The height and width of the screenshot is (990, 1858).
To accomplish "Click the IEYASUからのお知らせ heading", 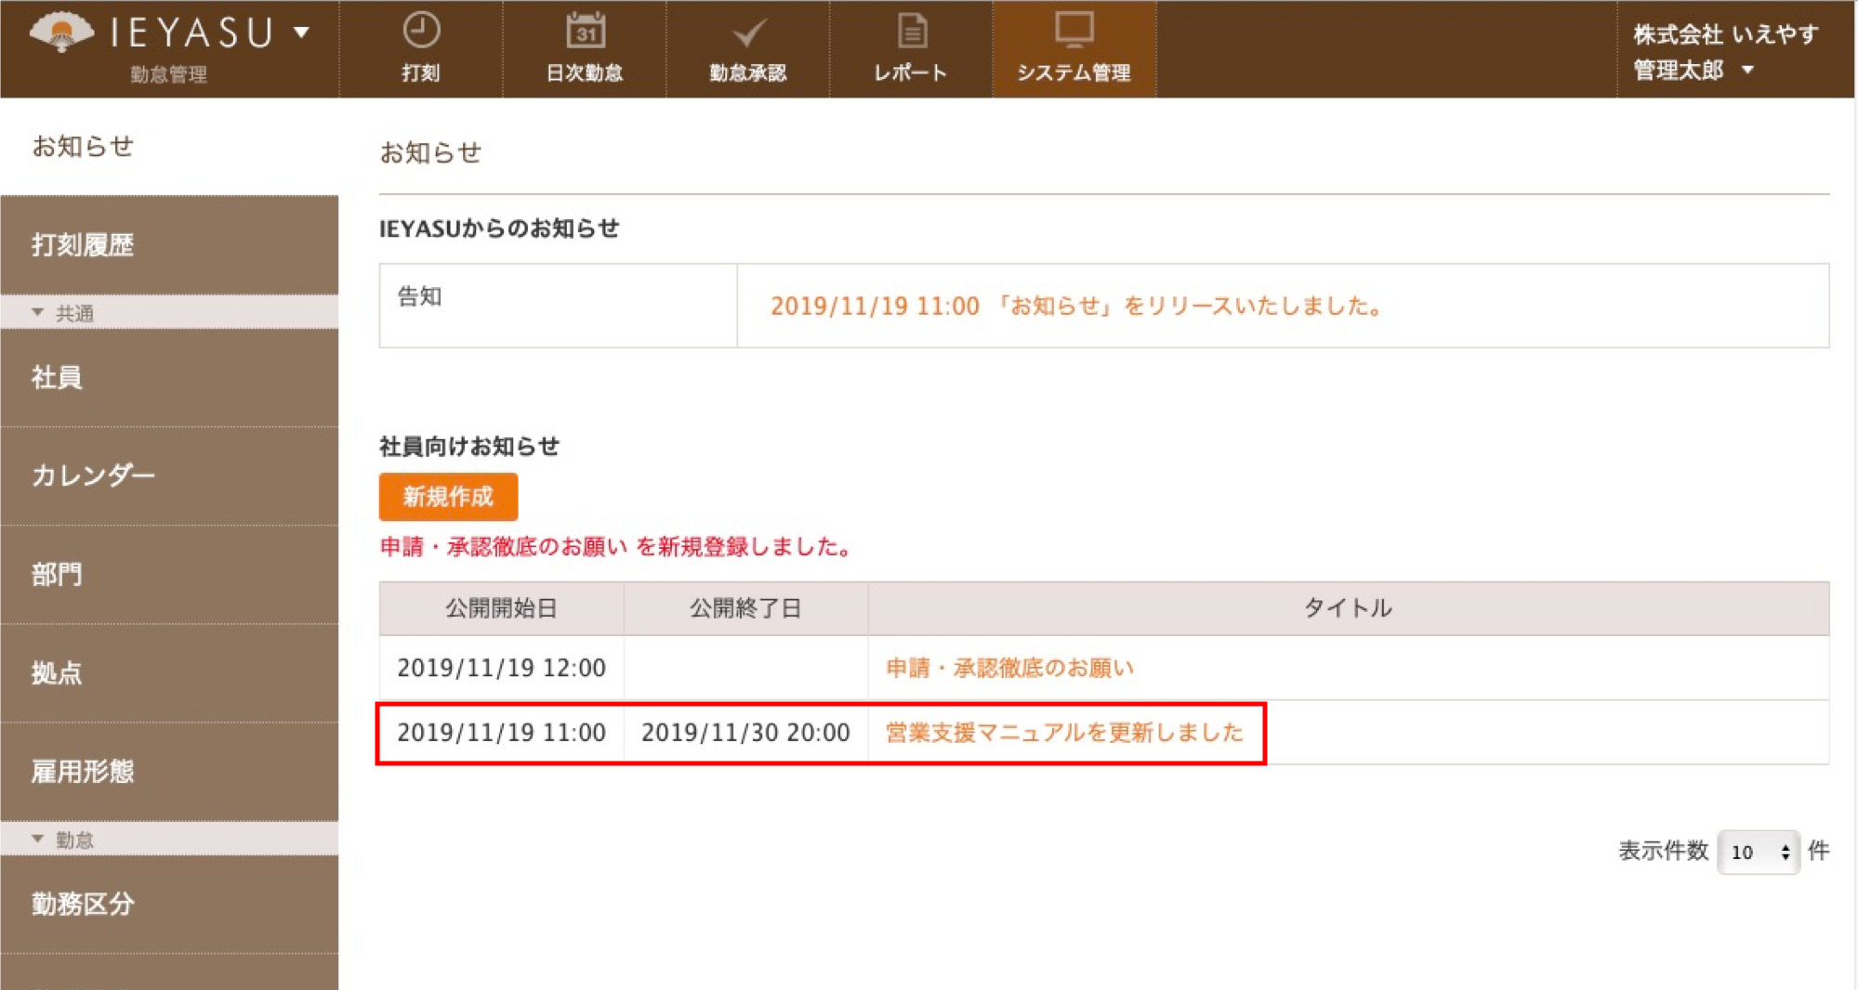I will [x=499, y=228].
